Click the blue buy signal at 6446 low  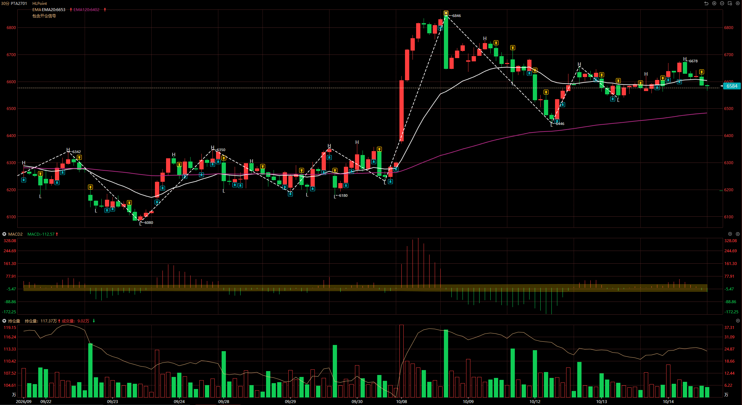[557, 121]
